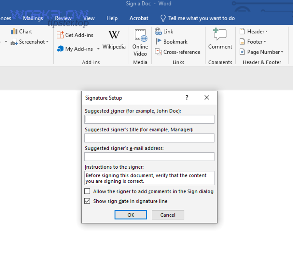Open the Page Number dropdown
Screen dimensions: 293x259
point(282,52)
